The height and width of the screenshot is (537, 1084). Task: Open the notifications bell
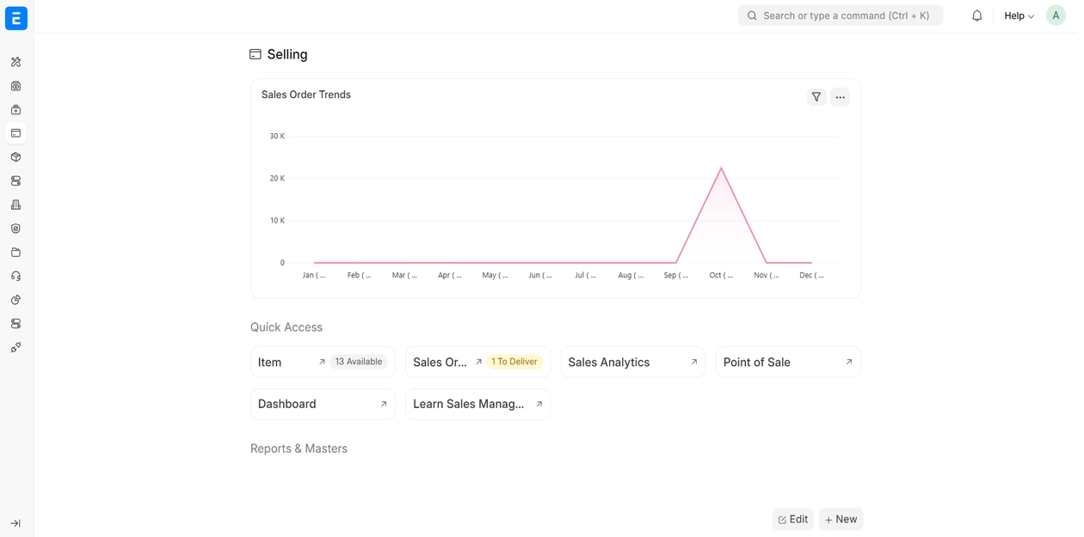point(976,15)
